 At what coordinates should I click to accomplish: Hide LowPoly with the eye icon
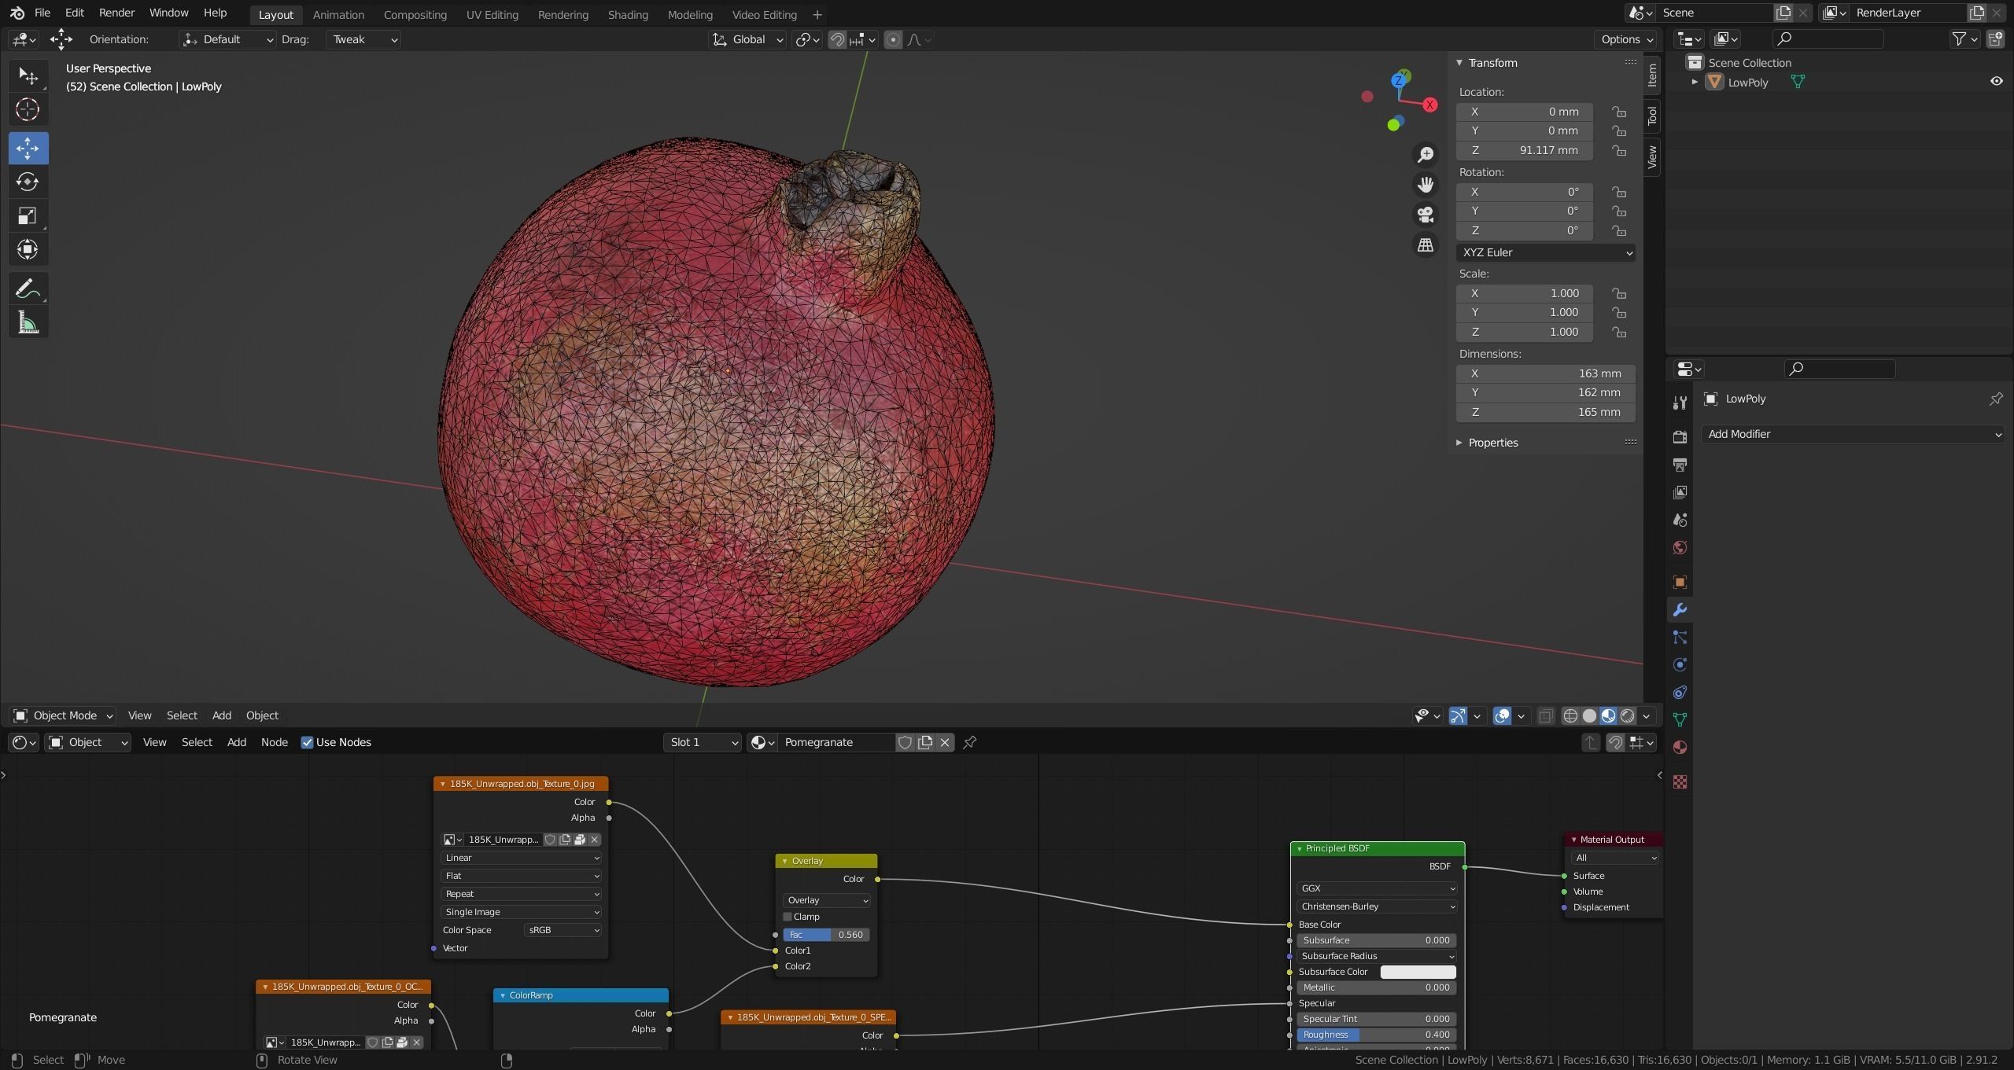coord(1996,82)
